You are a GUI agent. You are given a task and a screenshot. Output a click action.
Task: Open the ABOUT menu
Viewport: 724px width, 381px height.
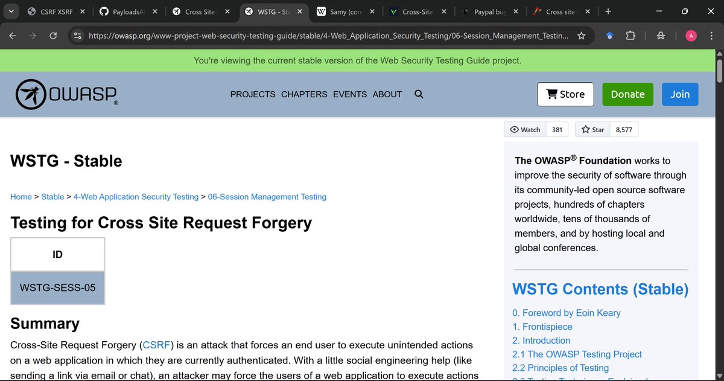point(387,94)
